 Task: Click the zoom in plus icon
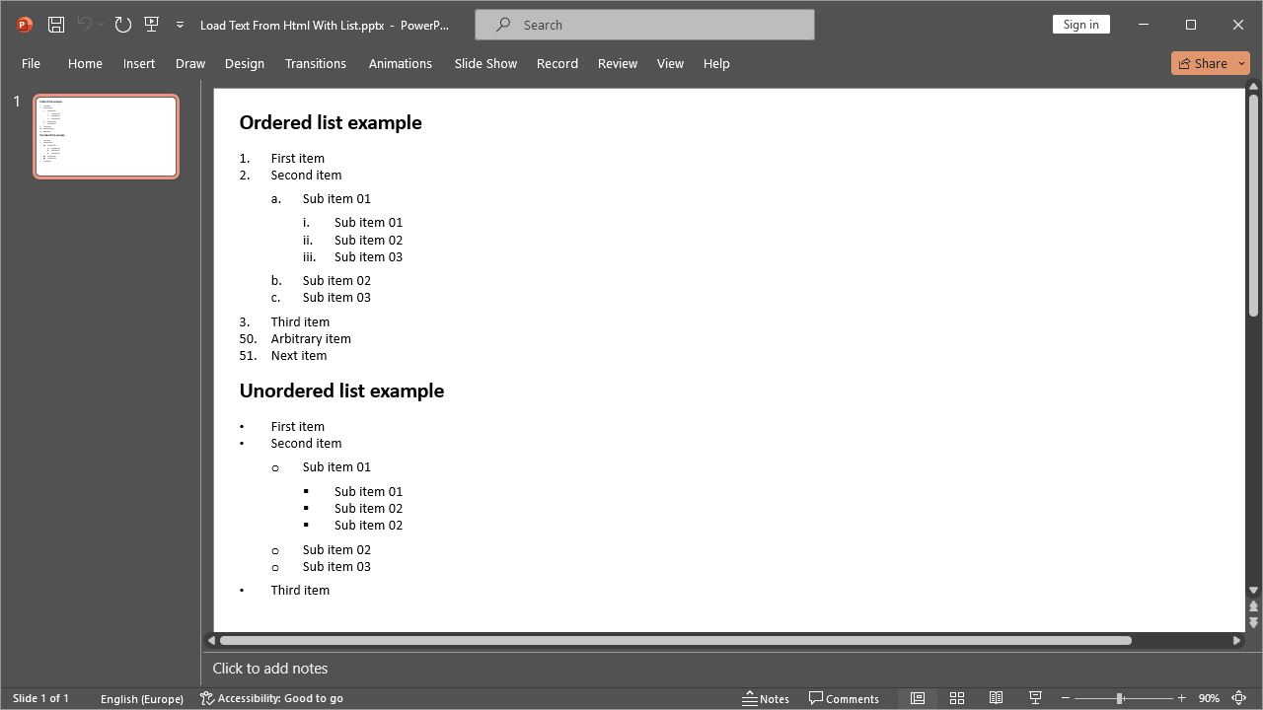pos(1181,698)
